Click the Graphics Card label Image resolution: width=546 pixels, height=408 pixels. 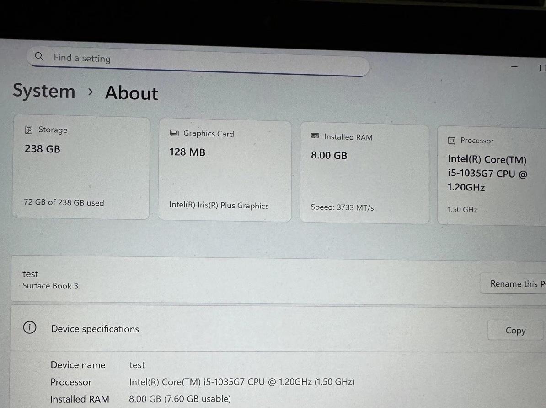[x=209, y=134]
